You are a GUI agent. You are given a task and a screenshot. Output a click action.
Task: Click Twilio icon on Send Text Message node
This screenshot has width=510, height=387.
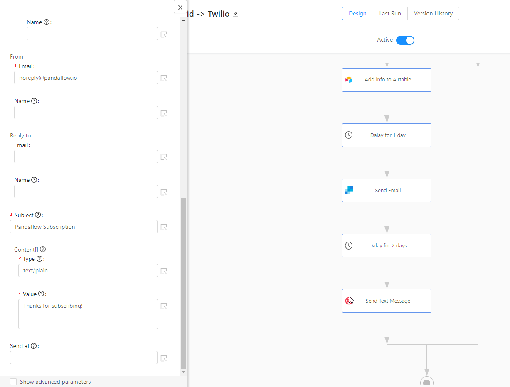[x=349, y=301]
